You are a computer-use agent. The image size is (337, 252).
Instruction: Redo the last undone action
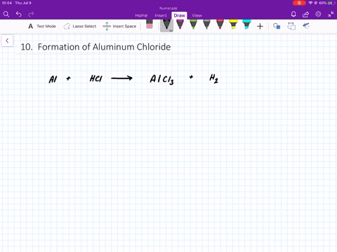[31, 15]
